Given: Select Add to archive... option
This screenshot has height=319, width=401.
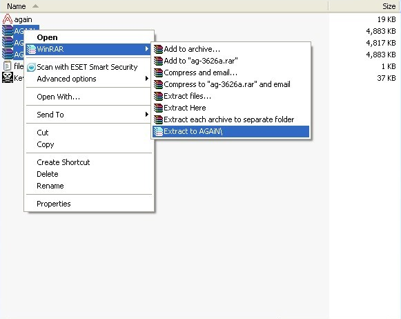Looking at the screenshot, I should (x=231, y=49).
